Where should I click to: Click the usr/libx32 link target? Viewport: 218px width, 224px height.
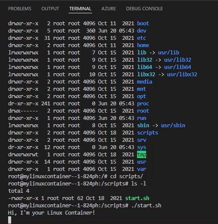pos(182,75)
